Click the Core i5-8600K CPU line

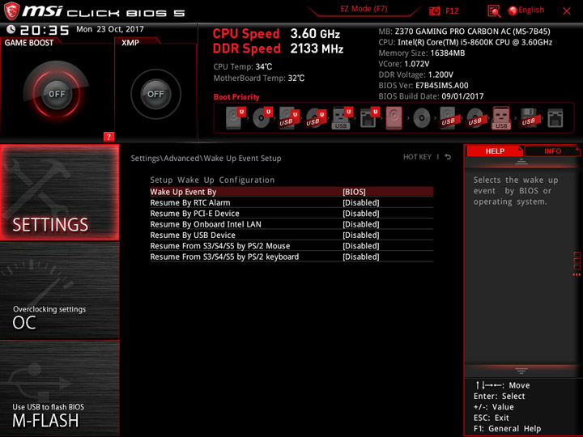[x=465, y=42]
